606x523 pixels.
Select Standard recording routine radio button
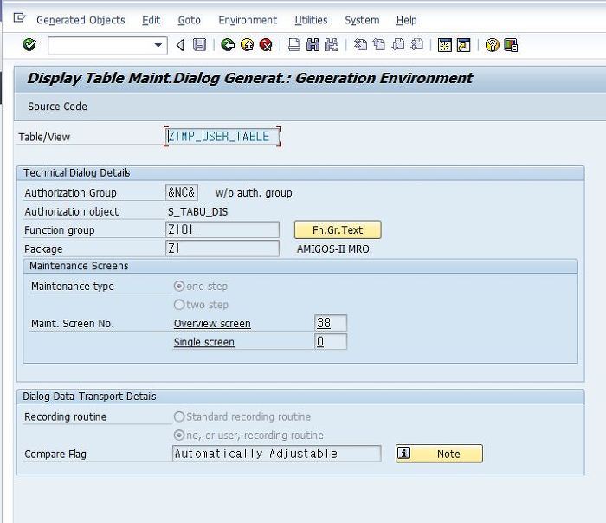179,416
